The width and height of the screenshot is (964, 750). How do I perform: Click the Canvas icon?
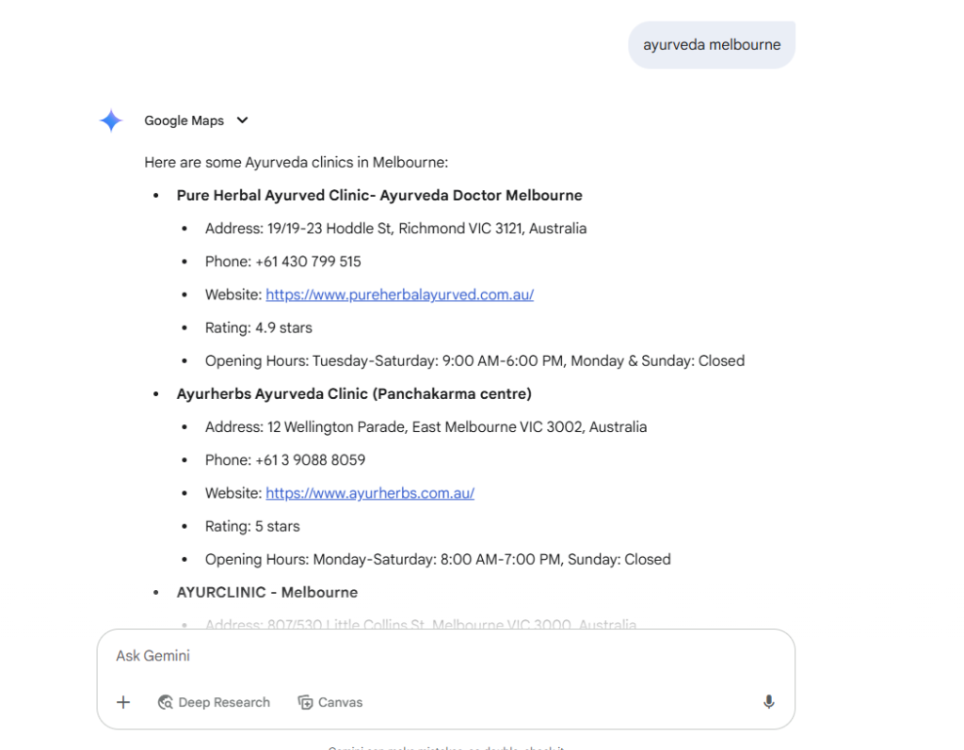[x=305, y=702]
